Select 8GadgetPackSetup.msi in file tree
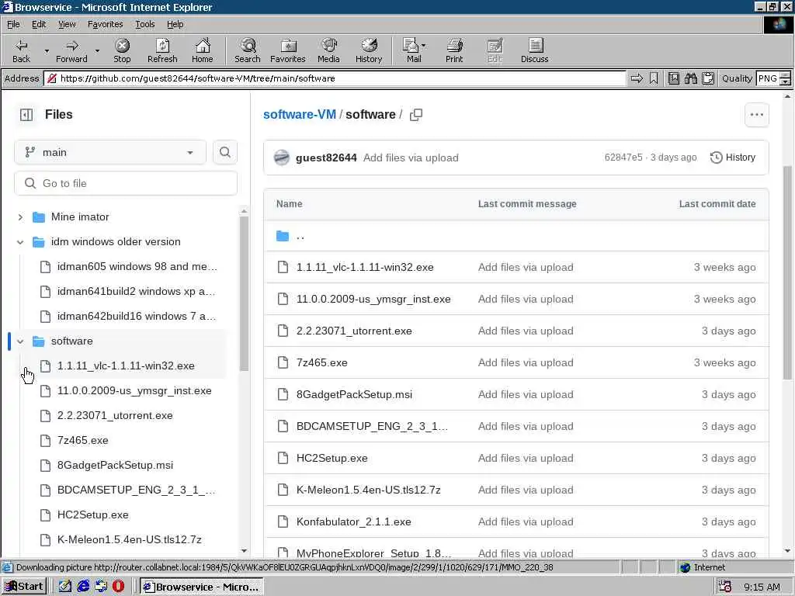The image size is (795, 596). click(115, 466)
